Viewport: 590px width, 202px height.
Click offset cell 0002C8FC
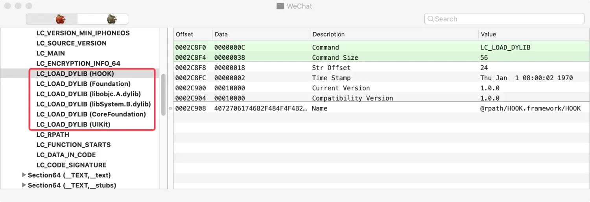tap(190, 78)
